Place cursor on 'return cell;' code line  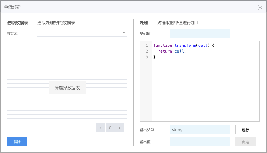[x=172, y=51]
